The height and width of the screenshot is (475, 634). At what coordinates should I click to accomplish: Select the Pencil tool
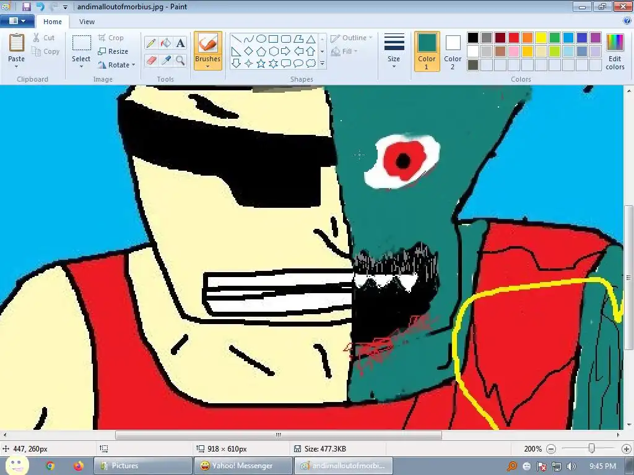(x=151, y=43)
